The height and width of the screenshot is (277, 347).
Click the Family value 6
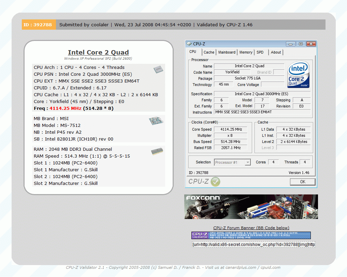click(x=221, y=100)
